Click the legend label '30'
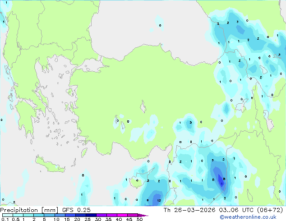 point(98,219)
